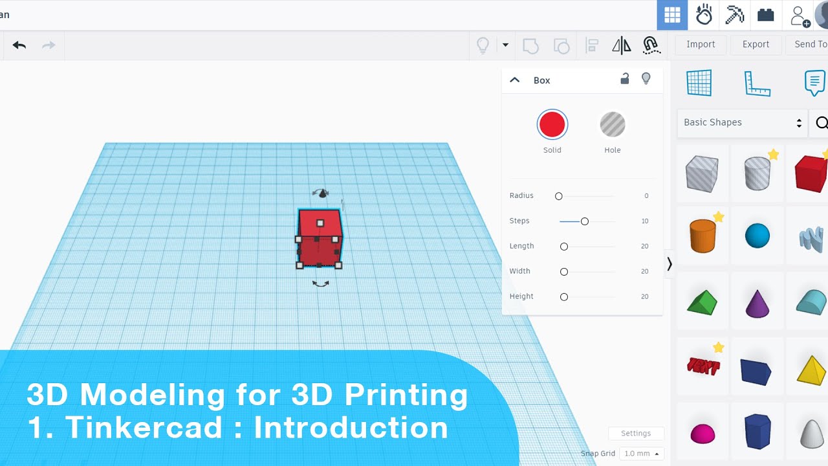Click the Ungroup shapes icon
This screenshot has height=466, width=828.
pos(561,45)
